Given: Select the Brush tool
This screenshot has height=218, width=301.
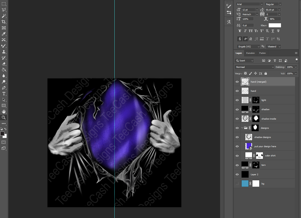Looking at the screenshot, I should [4, 46].
